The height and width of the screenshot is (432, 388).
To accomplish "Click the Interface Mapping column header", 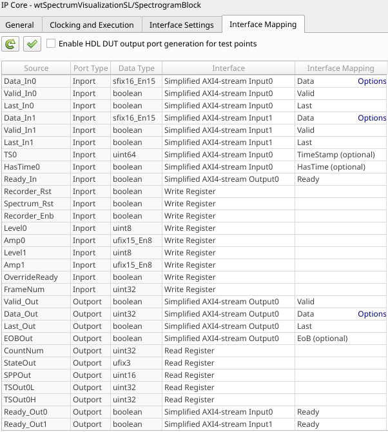I will [x=341, y=68].
